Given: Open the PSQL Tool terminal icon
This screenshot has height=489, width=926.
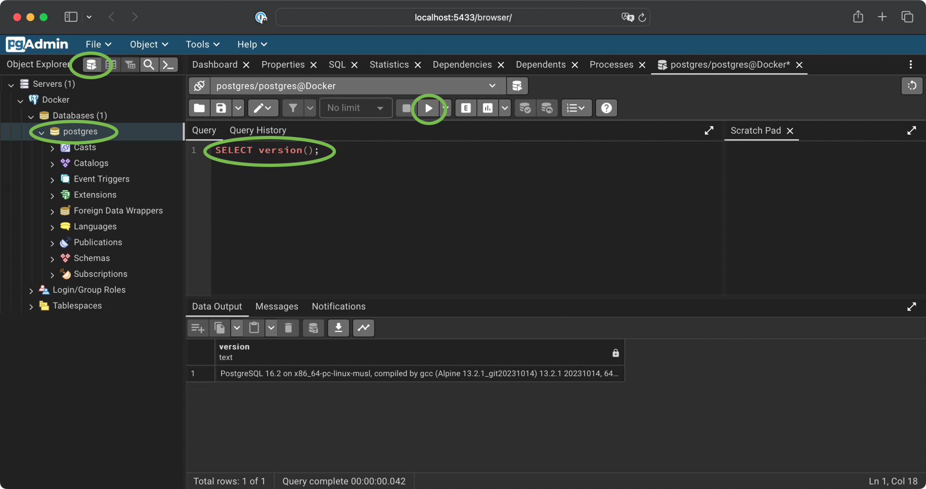Looking at the screenshot, I should pos(168,65).
